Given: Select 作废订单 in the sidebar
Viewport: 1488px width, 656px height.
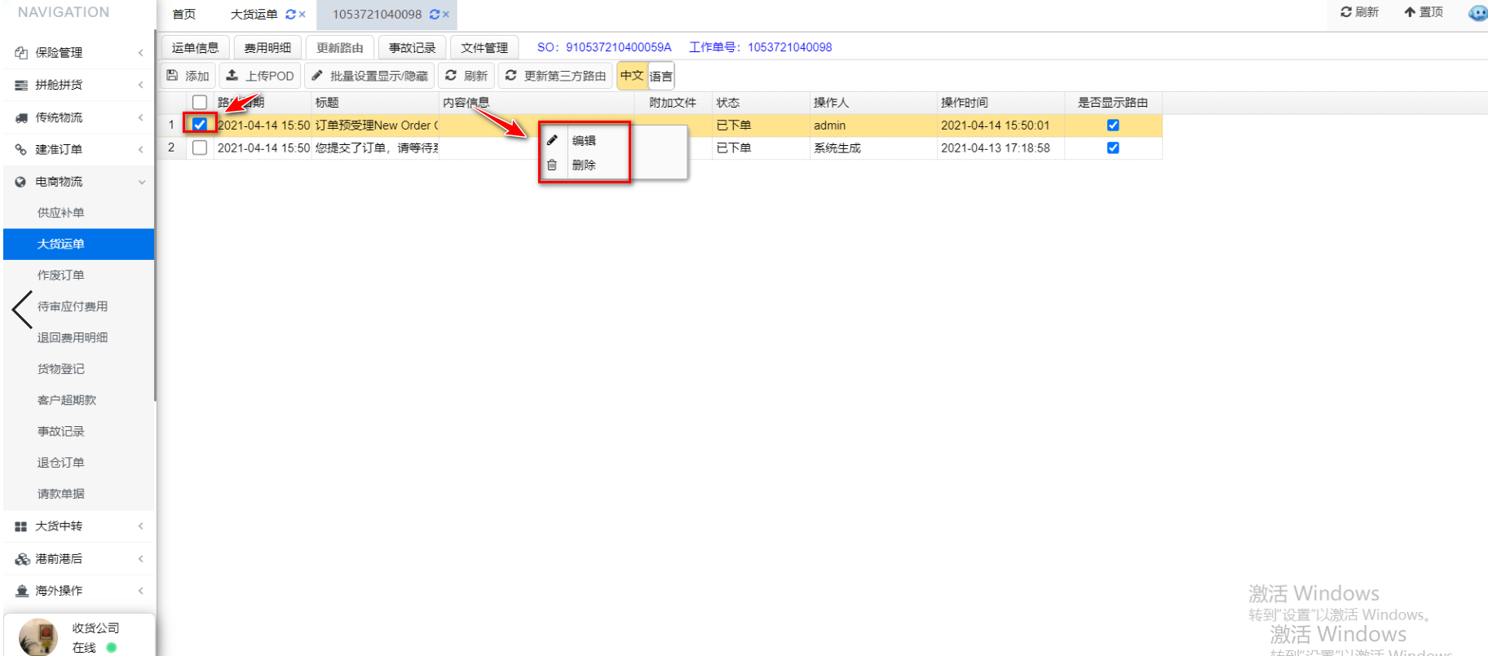Looking at the screenshot, I should click(x=61, y=275).
